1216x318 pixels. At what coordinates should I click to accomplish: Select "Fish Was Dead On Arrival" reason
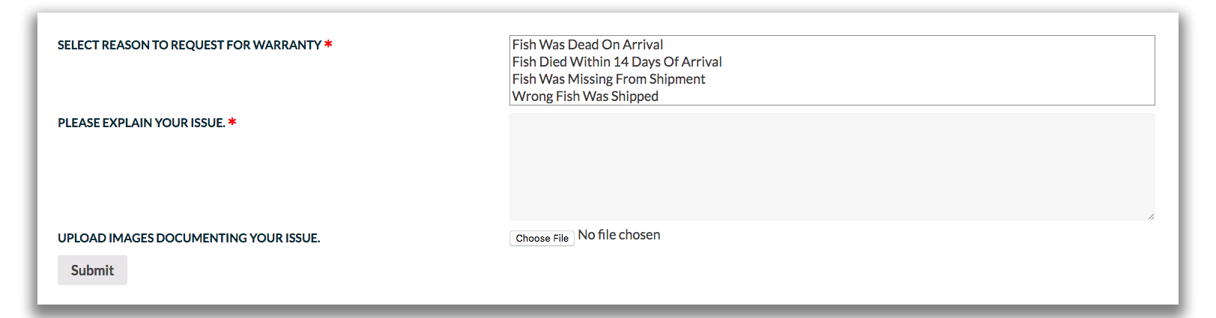tap(587, 45)
